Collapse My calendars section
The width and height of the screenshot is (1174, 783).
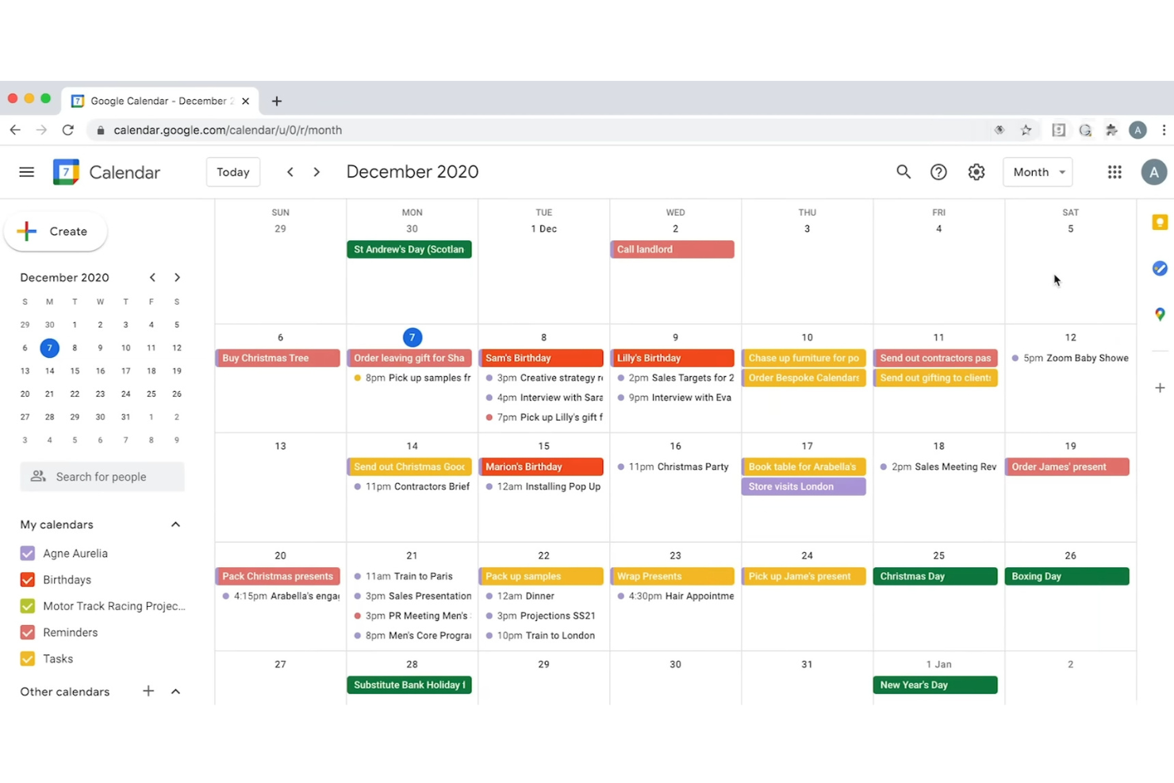point(175,524)
